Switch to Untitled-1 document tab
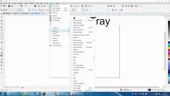The width and height of the screenshot is (170, 96). pyautogui.click(x=8, y=13)
